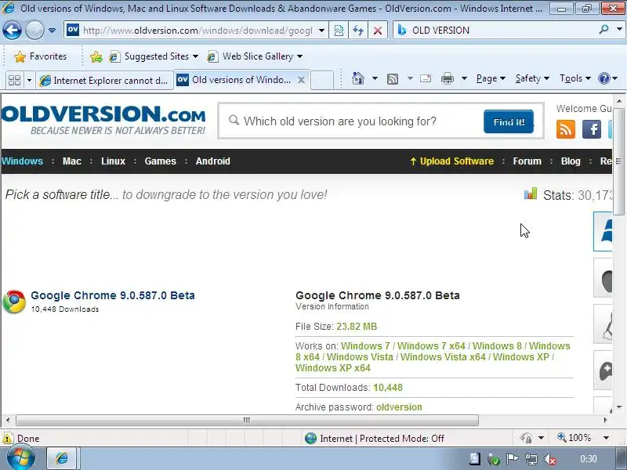Click the Print icon
This screenshot has height=470, width=627.
pyautogui.click(x=447, y=79)
